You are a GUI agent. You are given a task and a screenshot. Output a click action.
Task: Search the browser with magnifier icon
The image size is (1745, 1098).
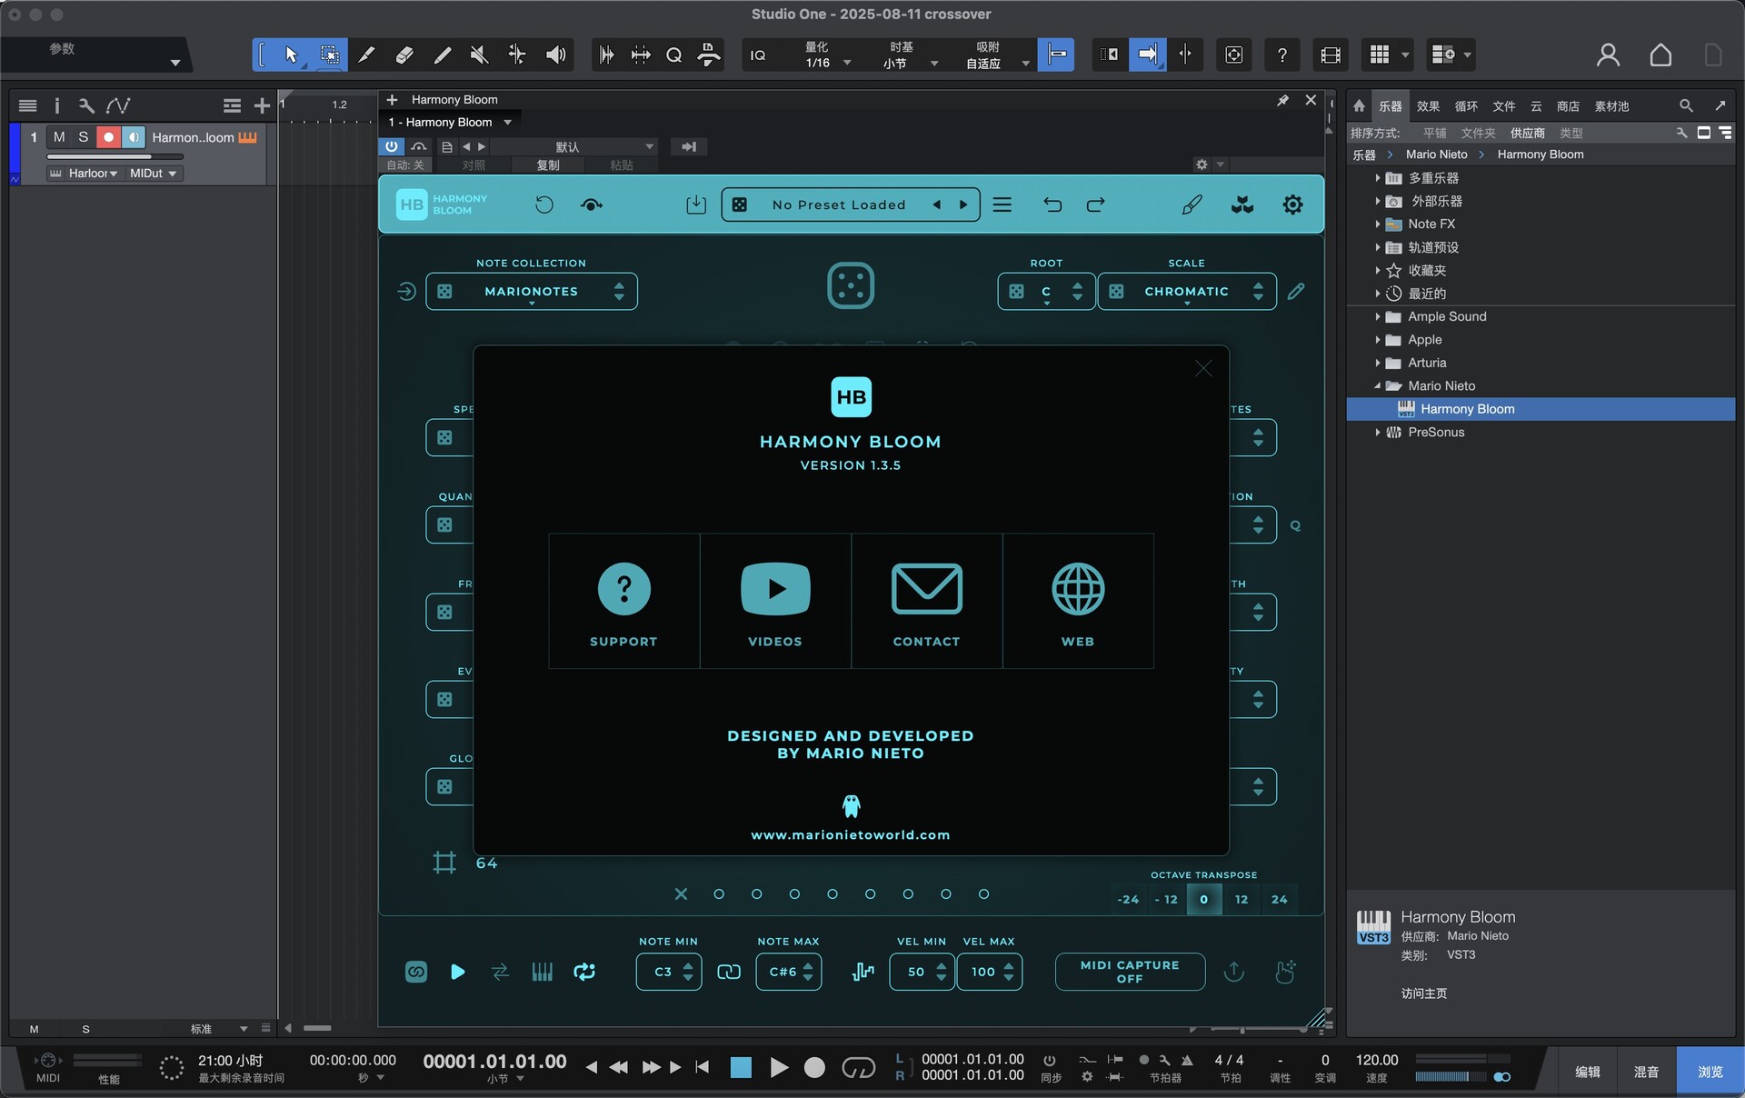pyautogui.click(x=1686, y=106)
